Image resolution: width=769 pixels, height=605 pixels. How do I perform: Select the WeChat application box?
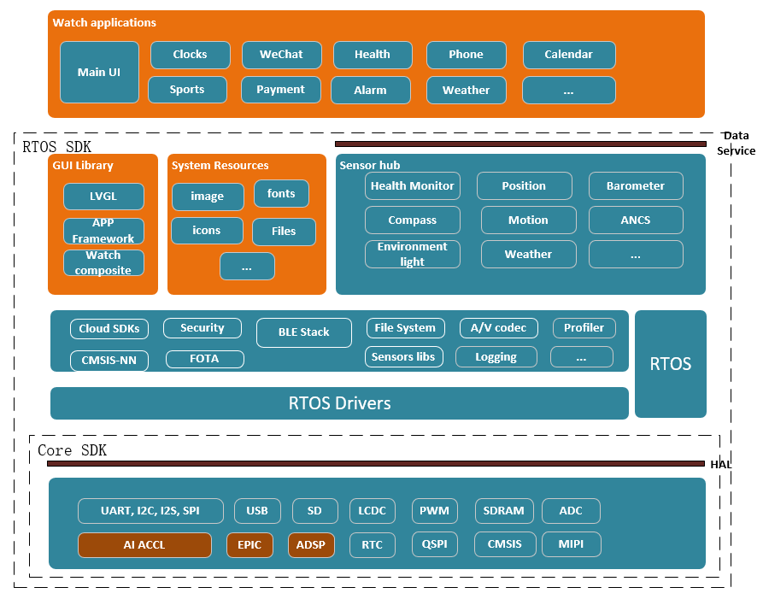[x=282, y=55]
